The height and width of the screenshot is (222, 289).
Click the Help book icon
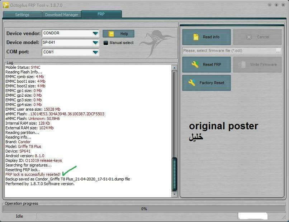111,34
